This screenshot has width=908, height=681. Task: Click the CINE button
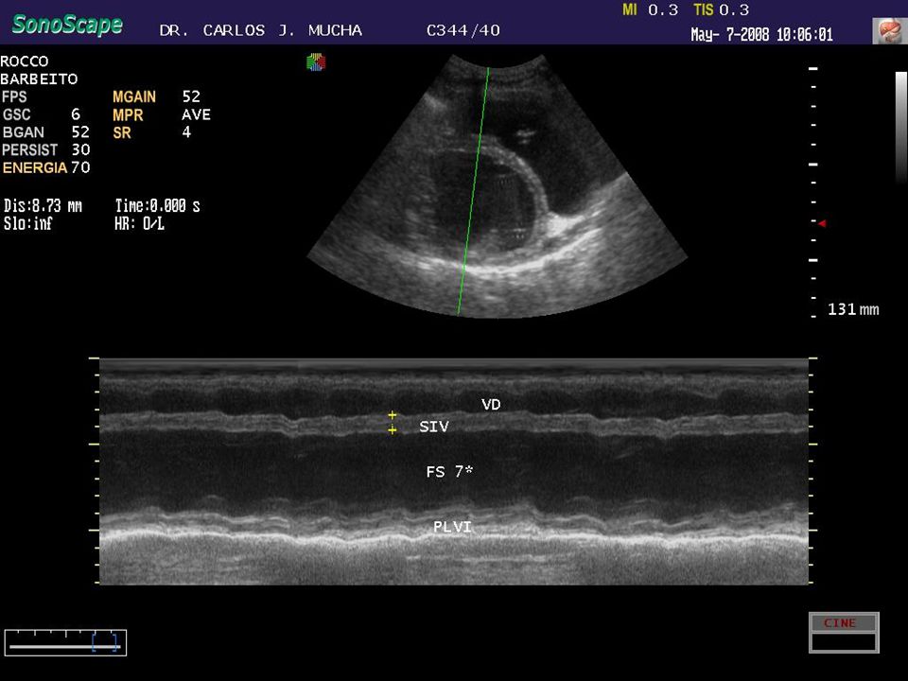(844, 623)
